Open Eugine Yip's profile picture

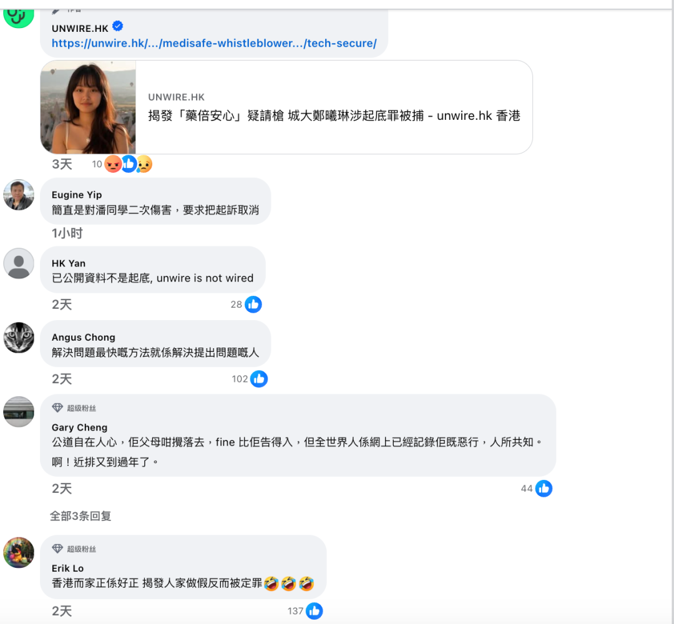pos(19,195)
